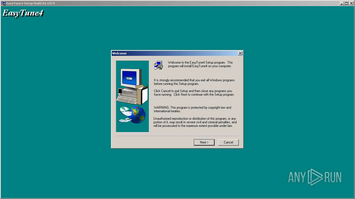This screenshot has width=355, height=199.
Task: Click the 'WARNING: This program is protected' text
Action: [192, 109]
